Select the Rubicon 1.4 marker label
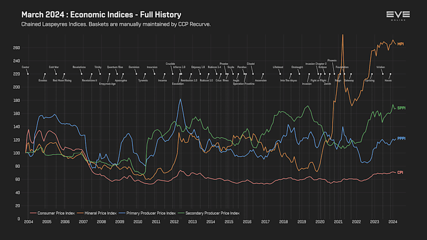Screen dimensions: 427x240 click(214, 67)
